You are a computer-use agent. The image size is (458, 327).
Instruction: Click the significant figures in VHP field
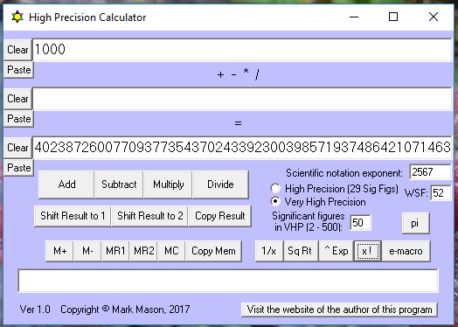[360, 223]
